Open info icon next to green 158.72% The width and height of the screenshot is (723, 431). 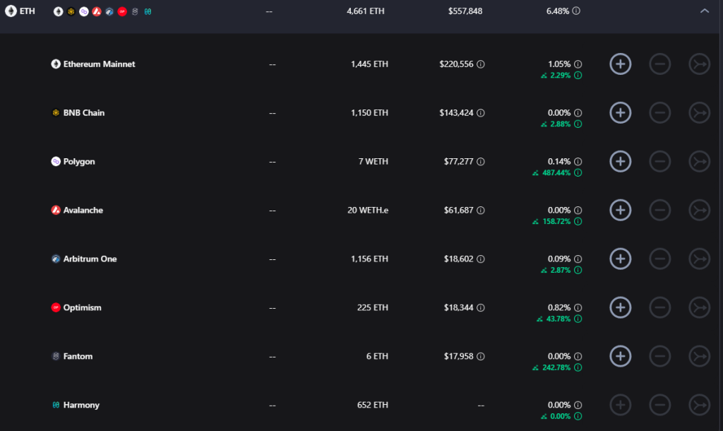(x=578, y=221)
